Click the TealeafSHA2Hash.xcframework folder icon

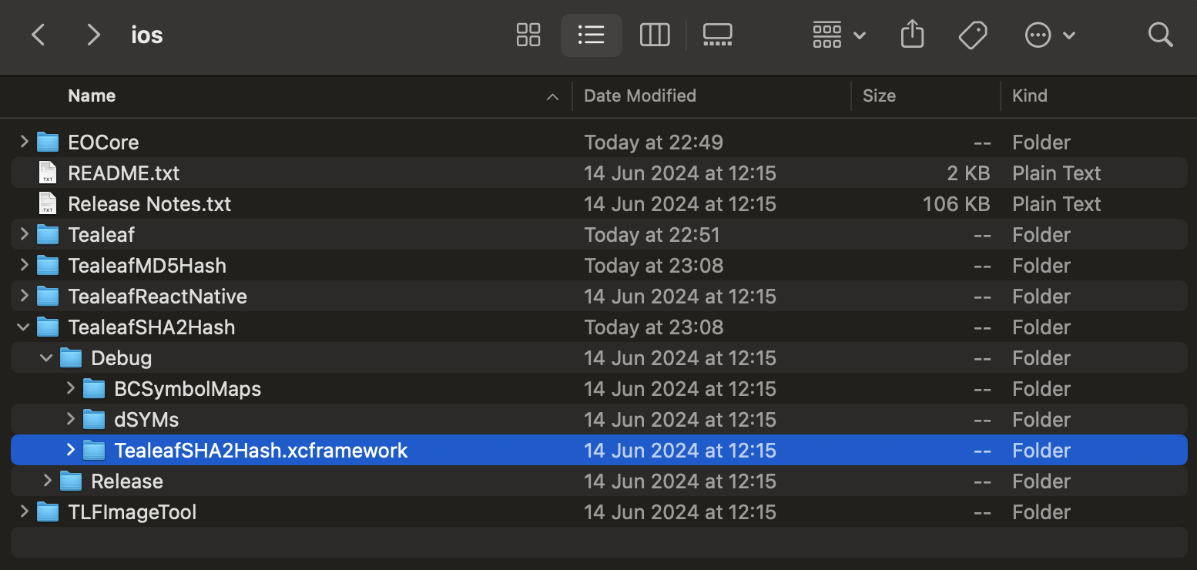point(94,450)
